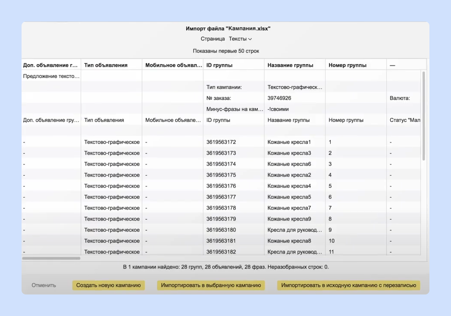Click Текстово-графическое in row 3619563176
The width and height of the screenshot is (451, 316).
tap(112, 186)
